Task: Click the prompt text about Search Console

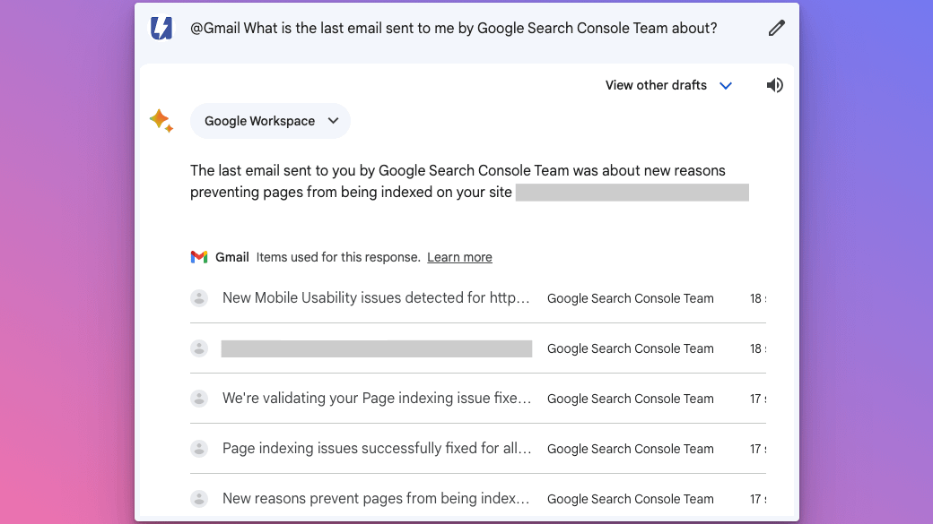Action: pos(453,29)
